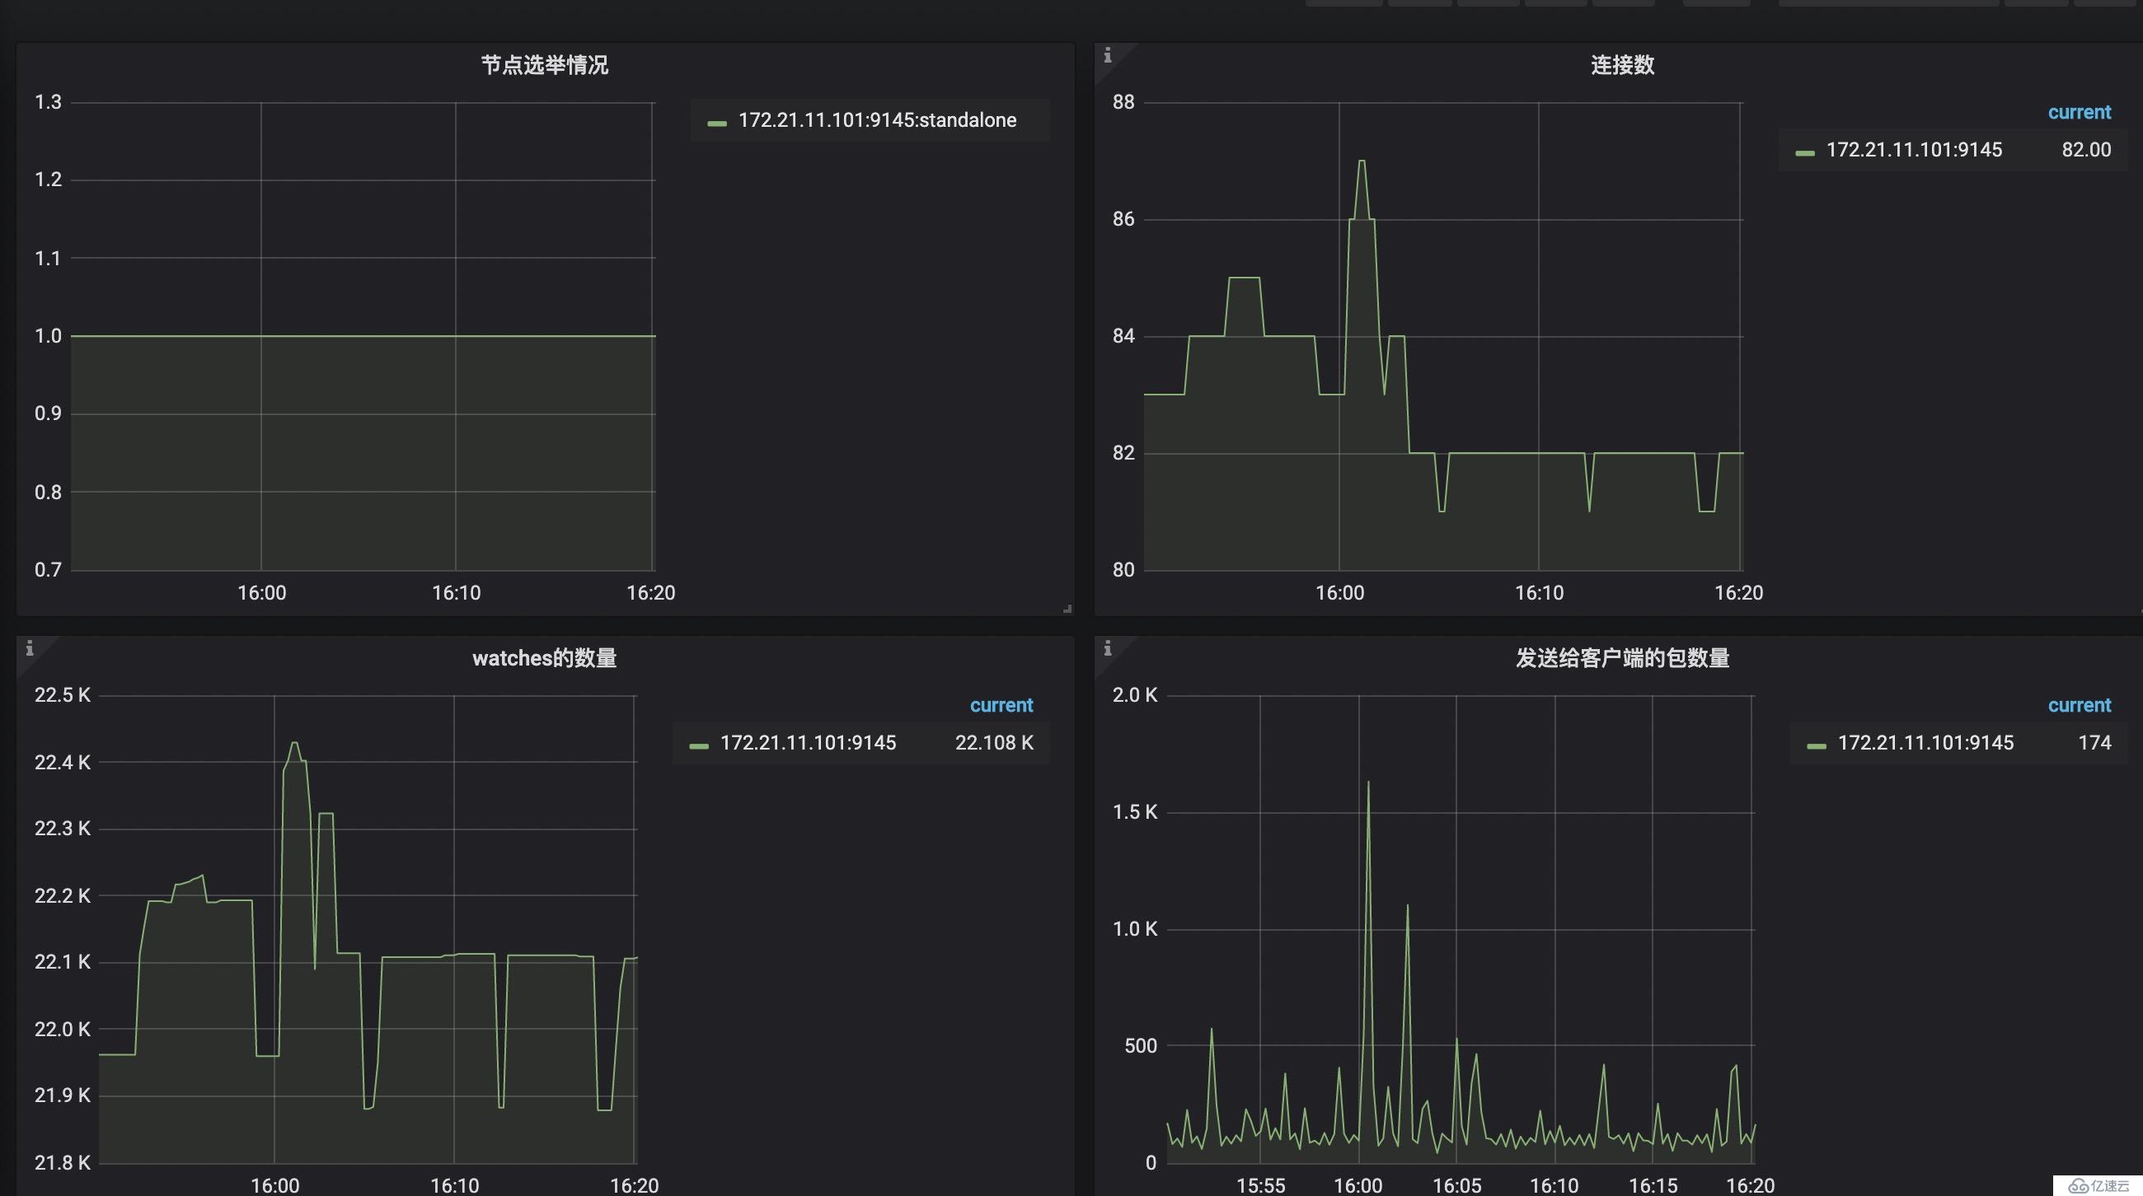The height and width of the screenshot is (1196, 2143).
Task: Open the watches的数量 panel title menu
Action: pos(545,658)
